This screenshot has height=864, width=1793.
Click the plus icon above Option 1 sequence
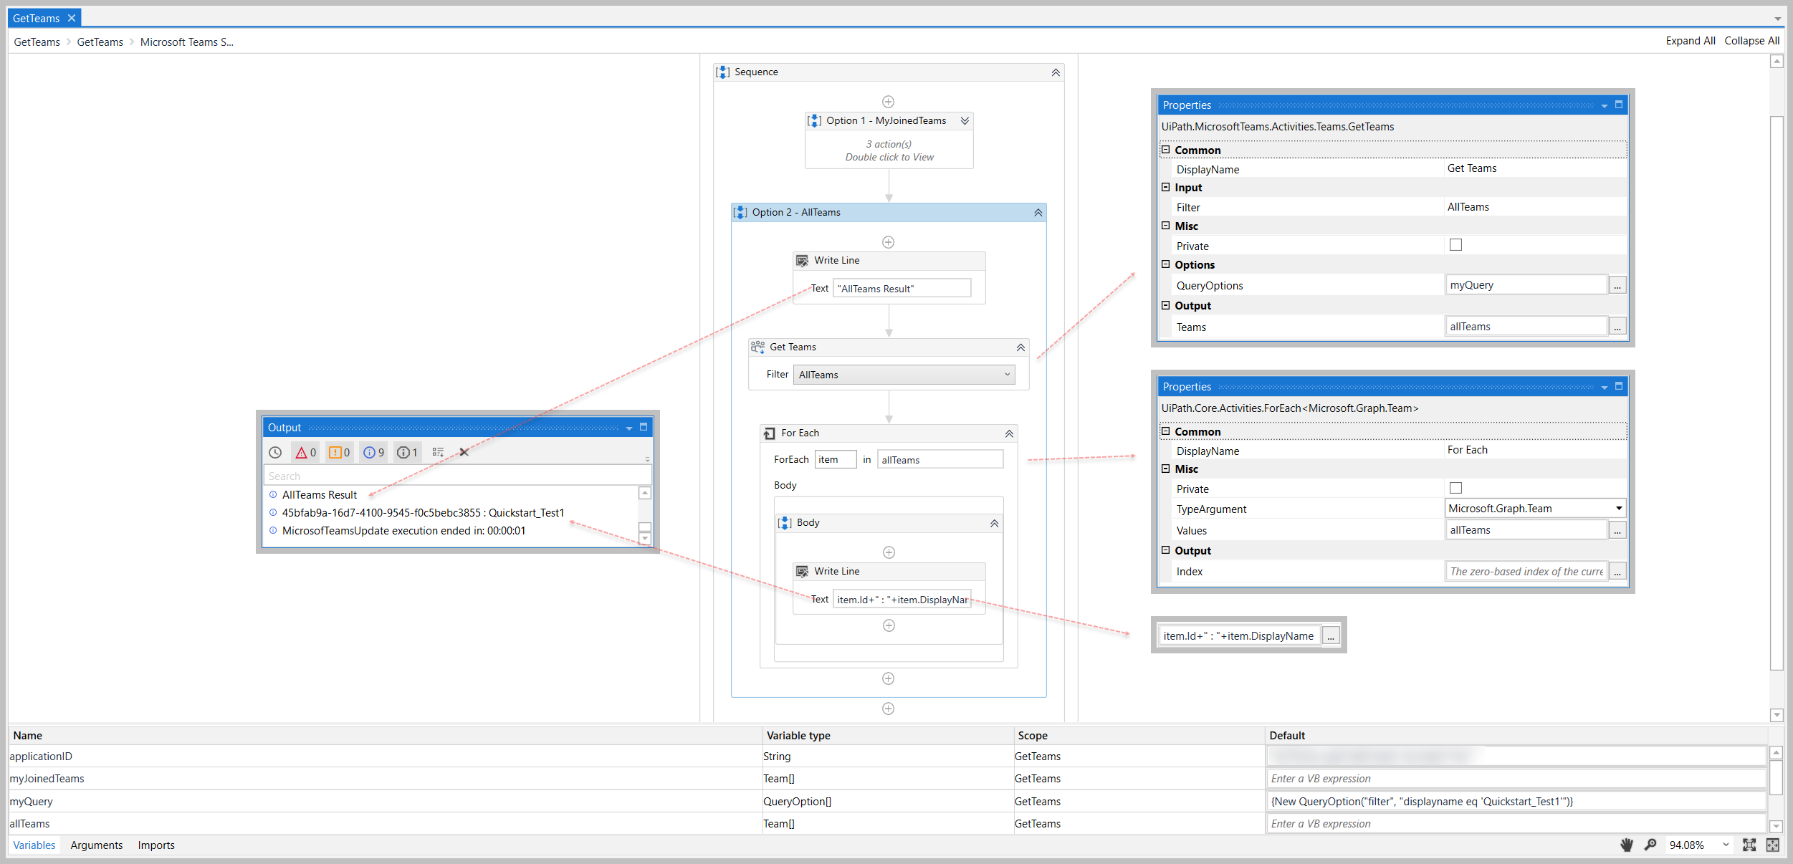pos(888,102)
